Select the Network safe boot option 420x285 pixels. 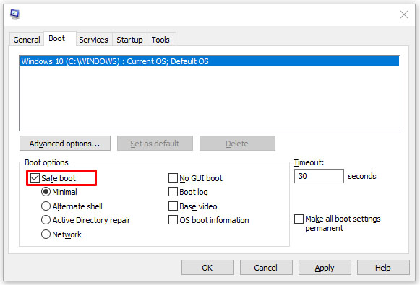46,234
